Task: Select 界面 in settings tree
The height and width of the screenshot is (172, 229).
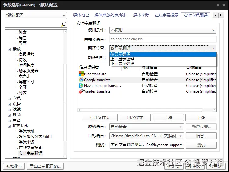Action: click(x=23, y=43)
